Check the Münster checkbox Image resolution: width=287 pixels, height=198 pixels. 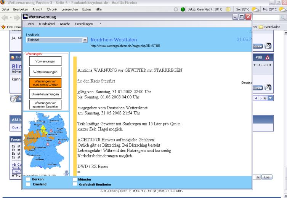[75, 179]
